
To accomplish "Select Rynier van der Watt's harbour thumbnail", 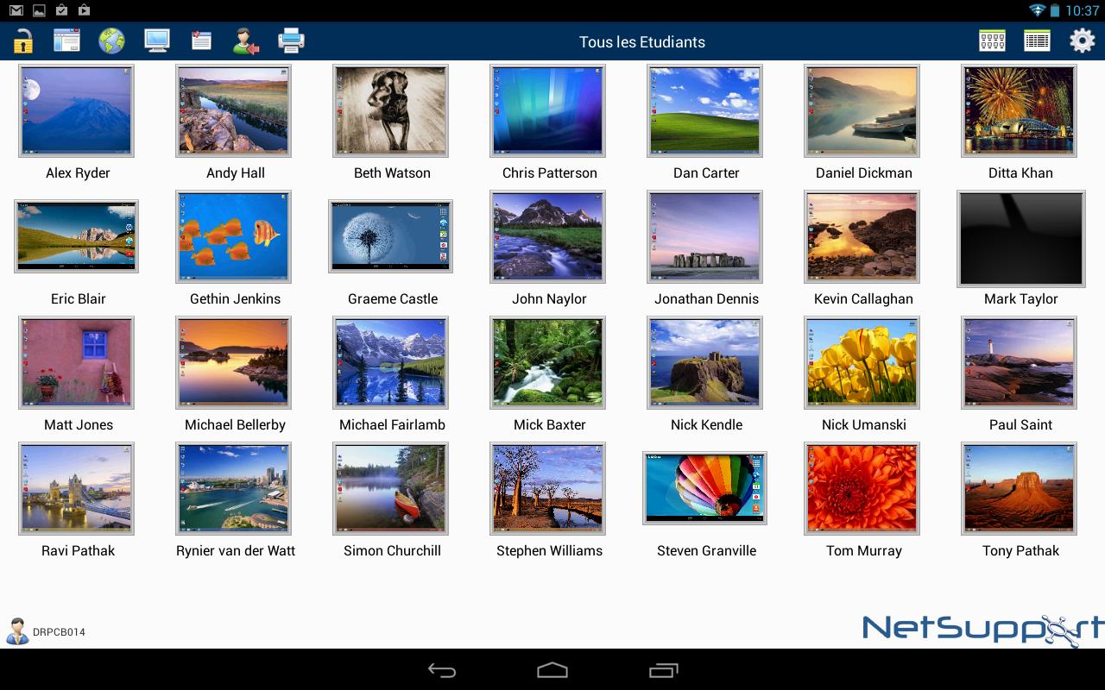I will [x=233, y=488].
